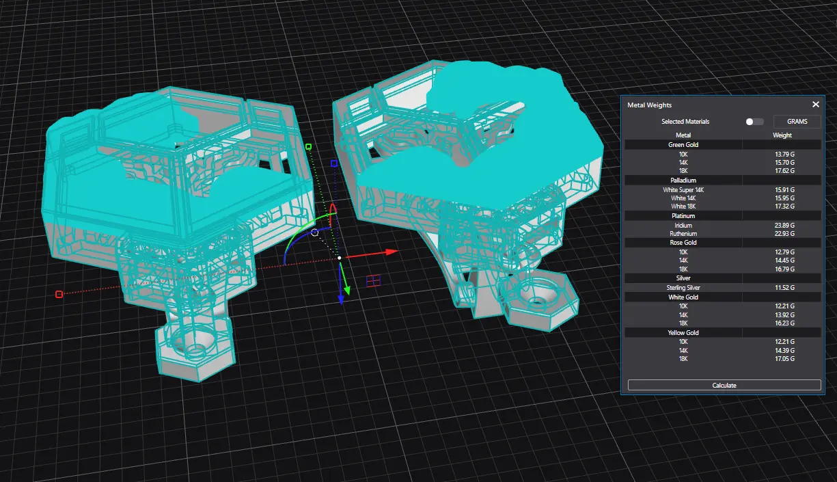
Task: Click the red X-axis move arrow
Action: [391, 252]
